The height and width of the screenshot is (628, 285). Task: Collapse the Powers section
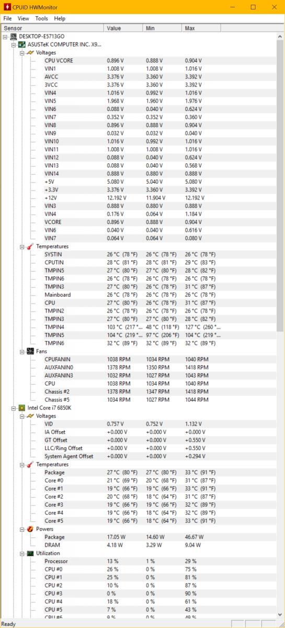[x=22, y=529]
